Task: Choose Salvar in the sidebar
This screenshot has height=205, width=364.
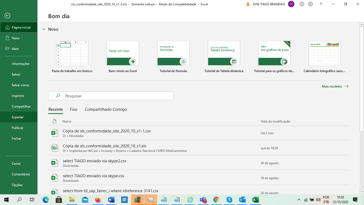Action: pyautogui.click(x=19, y=74)
